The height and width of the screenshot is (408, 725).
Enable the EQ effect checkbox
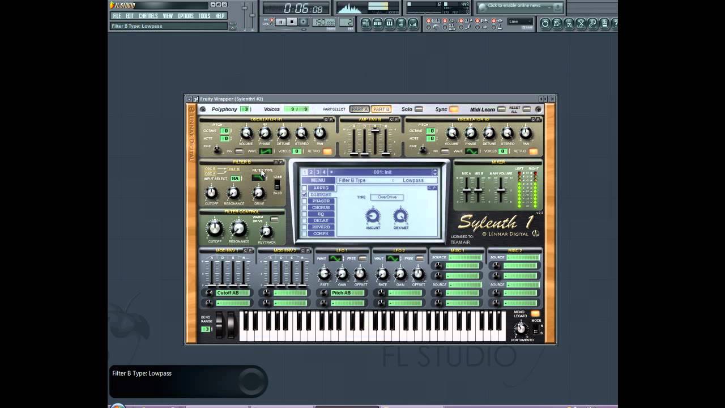click(304, 214)
